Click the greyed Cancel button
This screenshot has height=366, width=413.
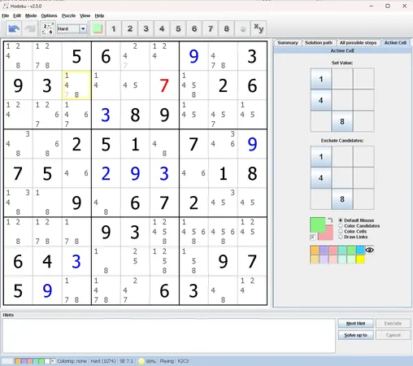(x=393, y=335)
